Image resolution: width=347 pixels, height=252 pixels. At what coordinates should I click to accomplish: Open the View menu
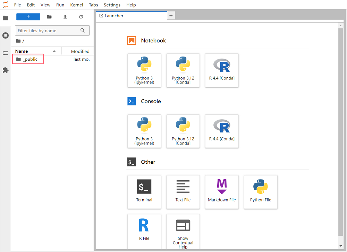(x=45, y=5)
